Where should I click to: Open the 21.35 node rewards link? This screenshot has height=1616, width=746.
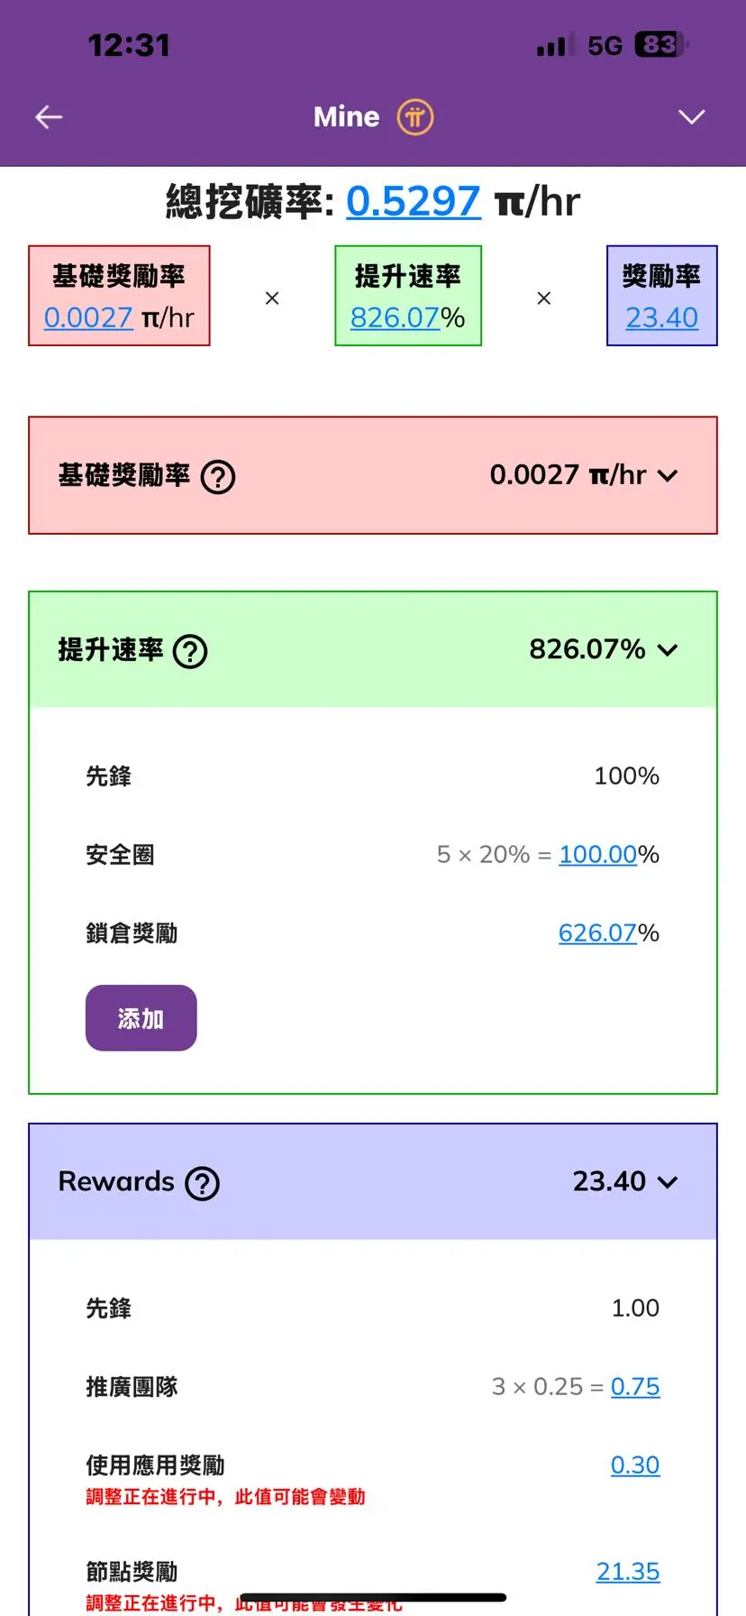[x=628, y=1571]
